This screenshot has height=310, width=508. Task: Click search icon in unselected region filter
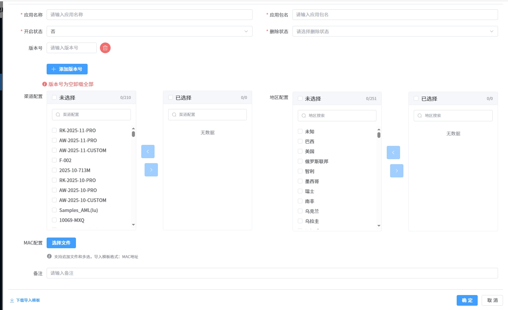[303, 116]
